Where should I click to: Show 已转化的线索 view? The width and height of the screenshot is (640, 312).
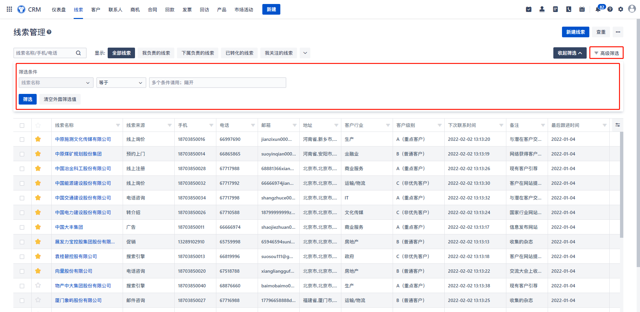click(239, 53)
